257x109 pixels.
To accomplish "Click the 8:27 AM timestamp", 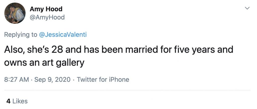I will tap(17, 80).
